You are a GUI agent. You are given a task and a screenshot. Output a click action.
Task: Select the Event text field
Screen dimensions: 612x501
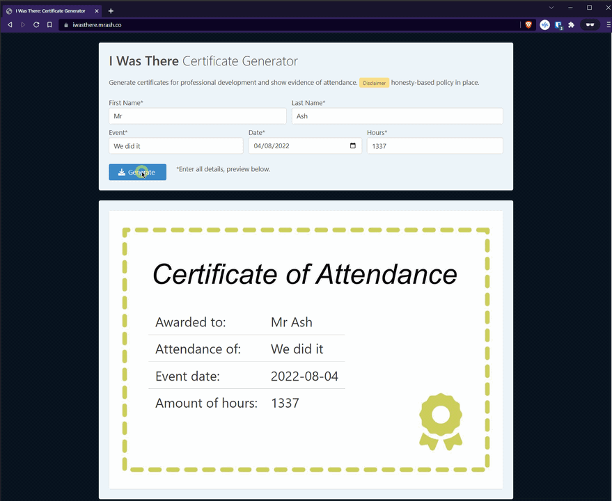click(x=175, y=146)
